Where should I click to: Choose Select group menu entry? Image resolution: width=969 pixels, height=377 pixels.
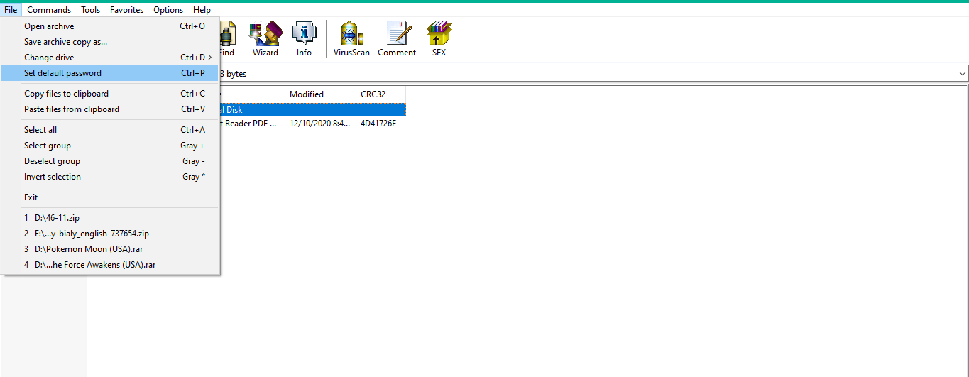point(110,146)
